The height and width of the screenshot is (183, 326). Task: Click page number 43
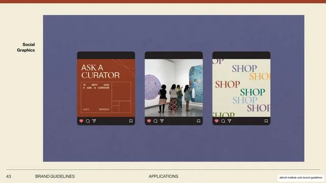9,176
